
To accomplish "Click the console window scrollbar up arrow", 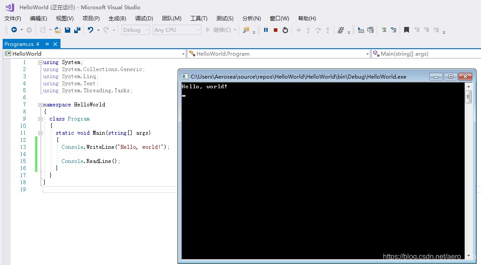I will pos(469,87).
